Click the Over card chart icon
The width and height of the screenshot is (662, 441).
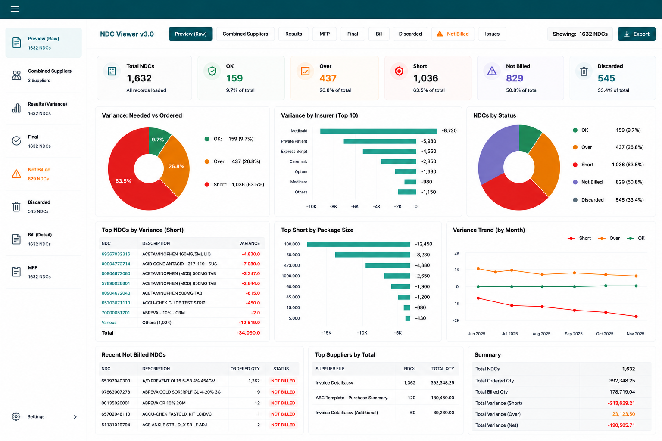tap(305, 71)
